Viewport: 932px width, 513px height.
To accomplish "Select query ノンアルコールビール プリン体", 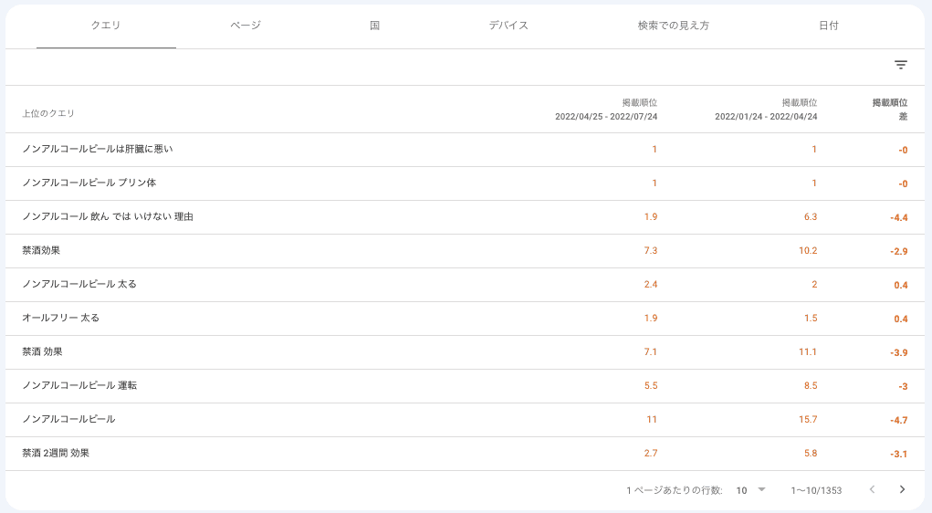I will click(89, 183).
